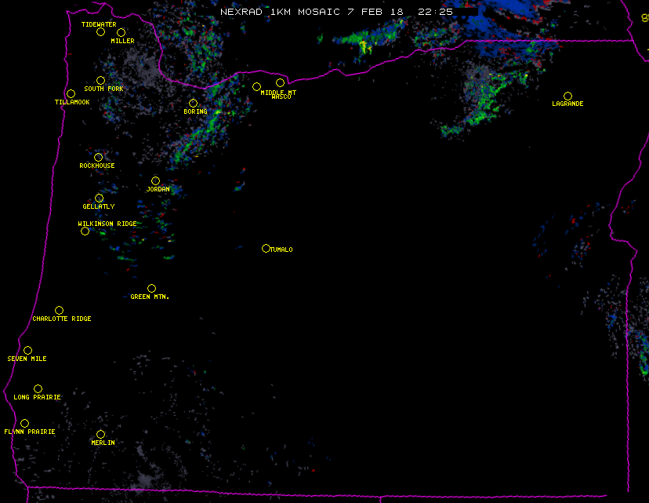This screenshot has height=503, width=649.
Task: Select the Jordan station circle marker
Action: tap(155, 180)
